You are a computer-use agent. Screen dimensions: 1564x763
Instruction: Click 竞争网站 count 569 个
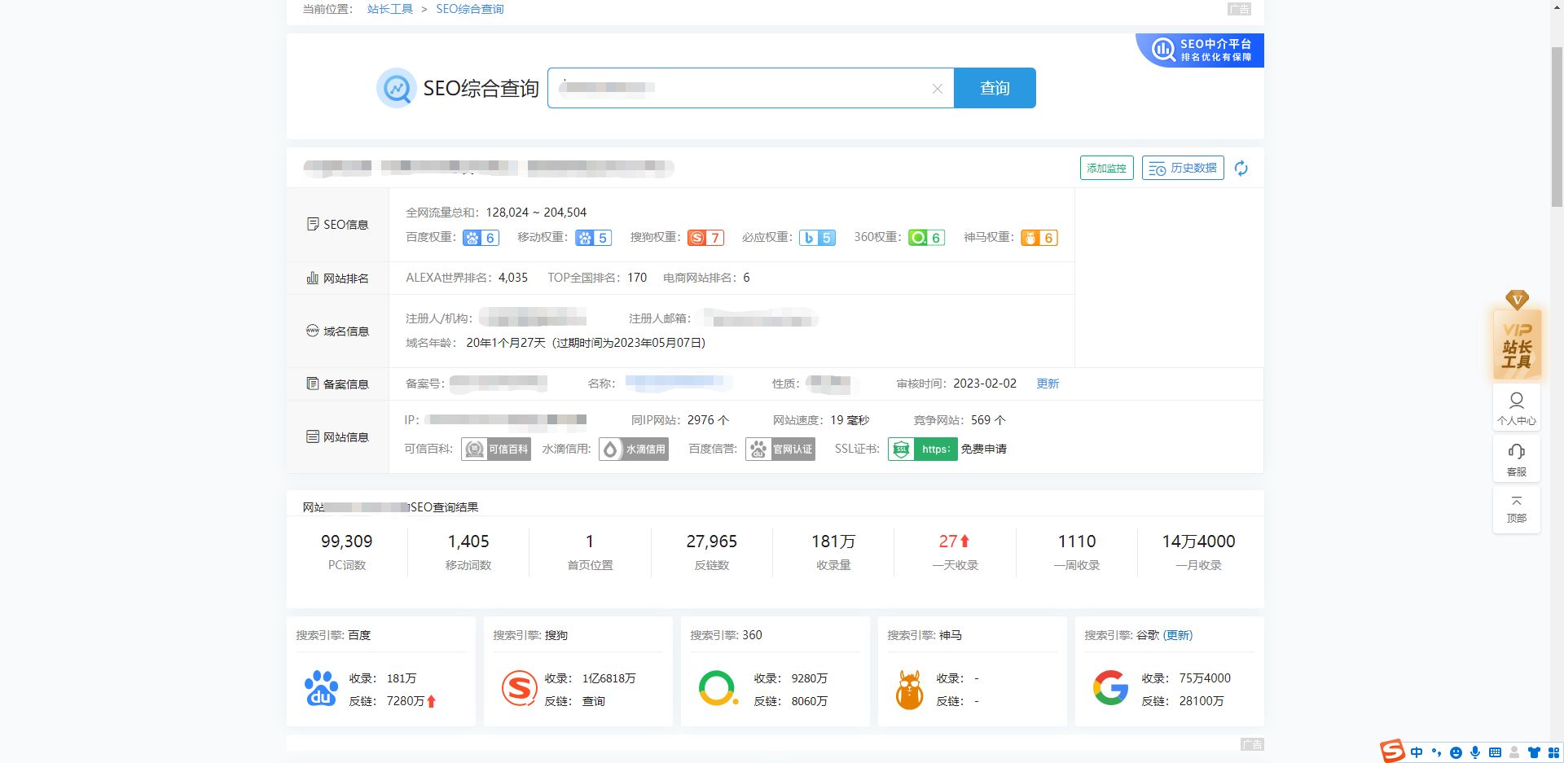988,420
